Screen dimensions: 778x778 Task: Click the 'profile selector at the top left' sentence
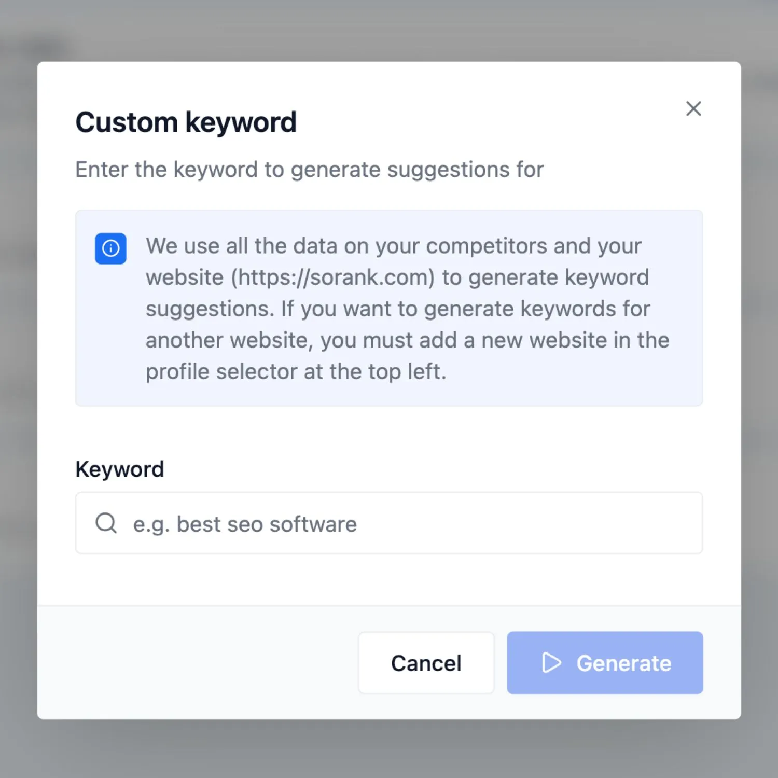[296, 372]
